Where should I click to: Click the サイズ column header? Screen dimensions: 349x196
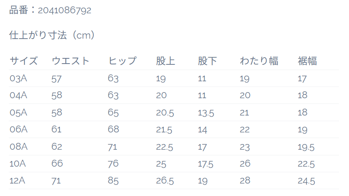(x=24, y=61)
